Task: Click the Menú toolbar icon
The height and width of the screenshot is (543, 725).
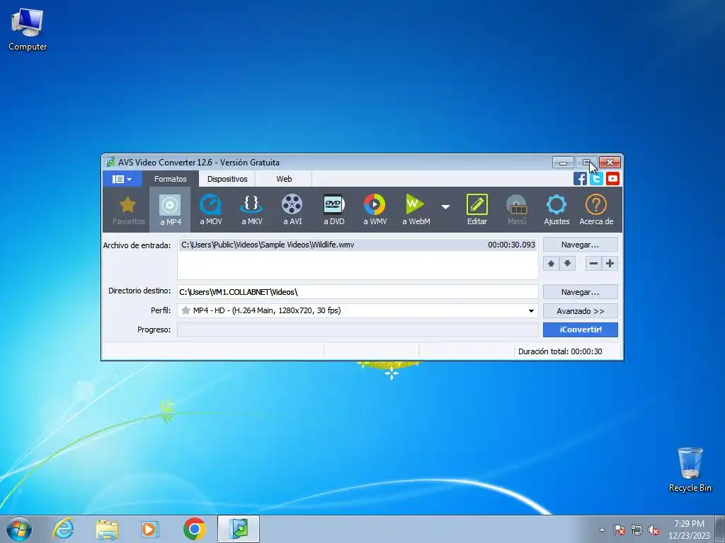Action: coord(516,210)
